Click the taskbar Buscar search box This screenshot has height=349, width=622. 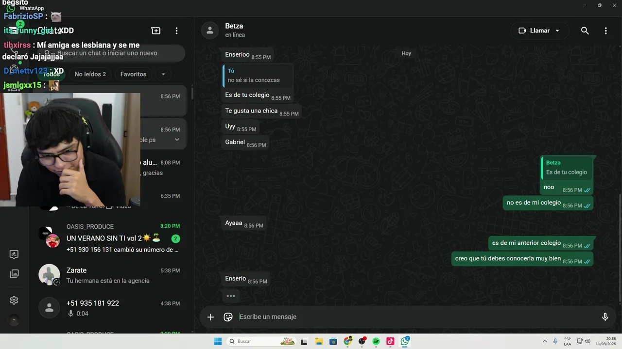[x=262, y=341]
